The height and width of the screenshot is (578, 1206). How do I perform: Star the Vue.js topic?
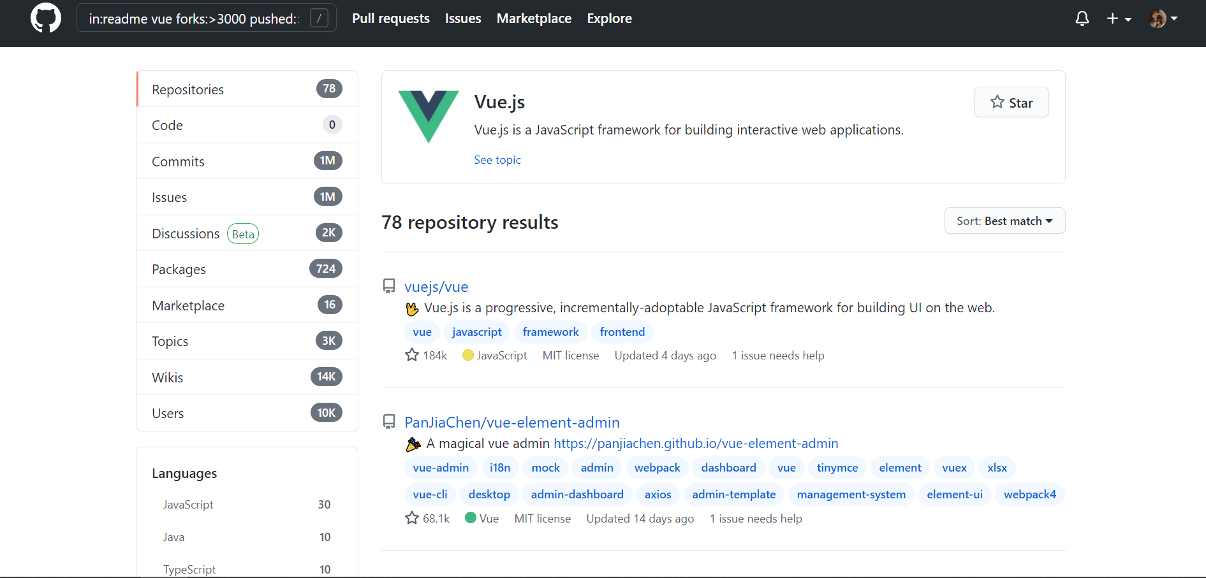(x=1011, y=102)
